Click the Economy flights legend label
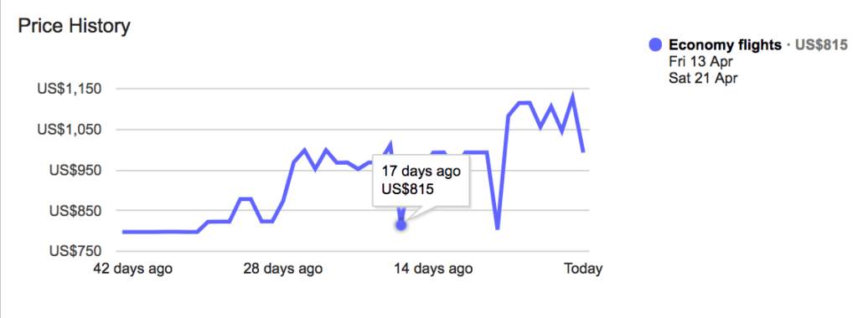The width and height of the screenshot is (858, 318). (x=725, y=45)
